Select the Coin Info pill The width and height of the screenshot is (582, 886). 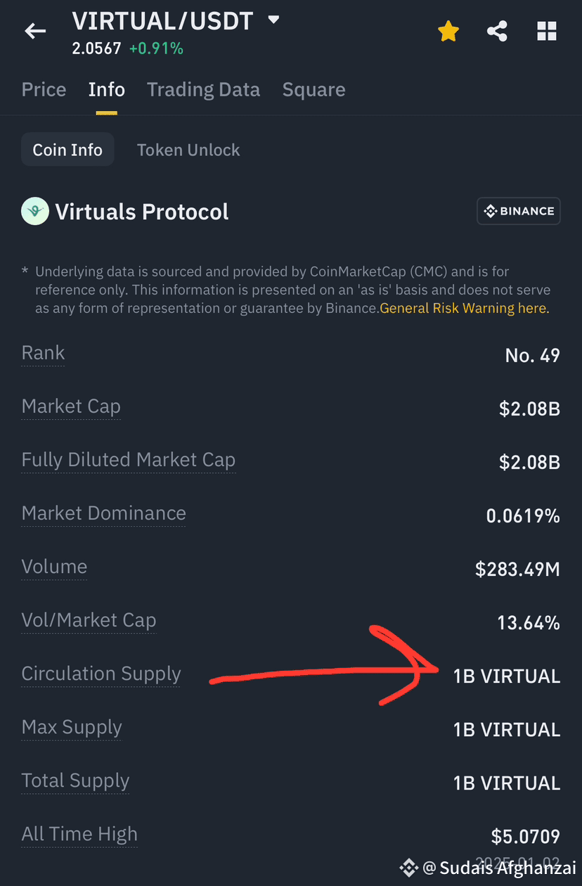[x=67, y=150]
